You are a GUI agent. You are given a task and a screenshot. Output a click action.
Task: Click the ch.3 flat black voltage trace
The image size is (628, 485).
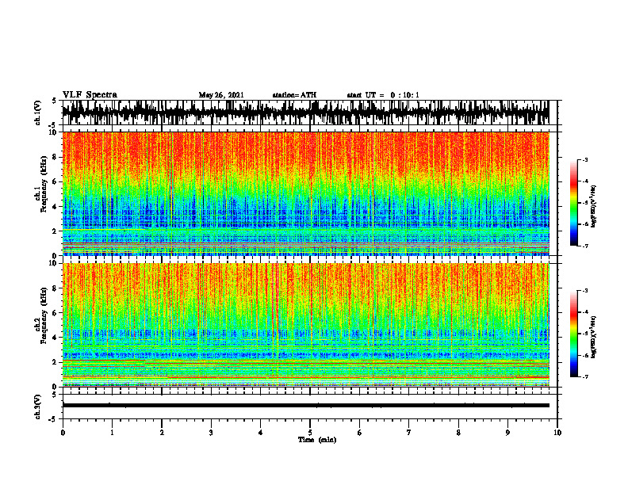[305, 406]
